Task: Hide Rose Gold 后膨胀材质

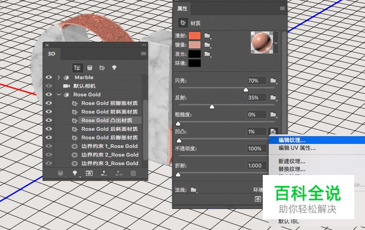Action: 49,138
